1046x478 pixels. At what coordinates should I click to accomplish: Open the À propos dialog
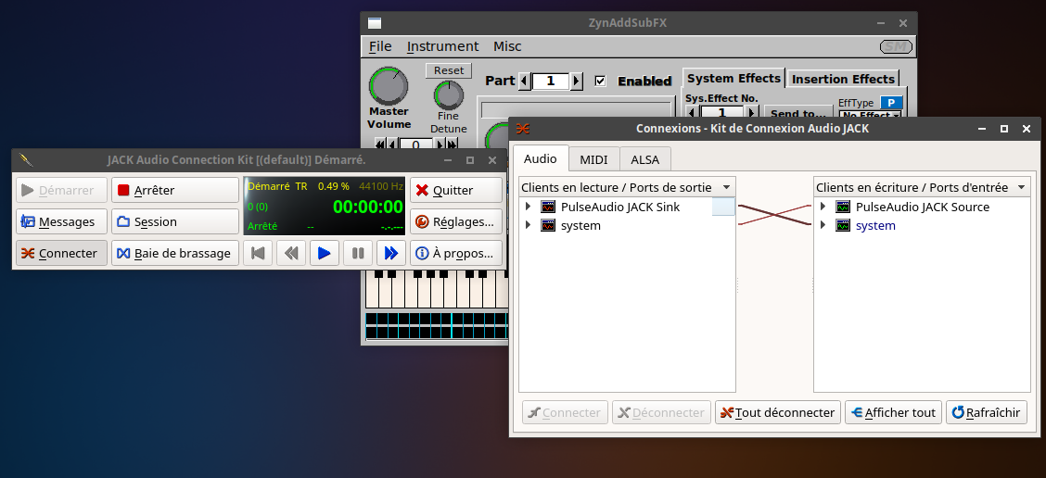point(456,253)
